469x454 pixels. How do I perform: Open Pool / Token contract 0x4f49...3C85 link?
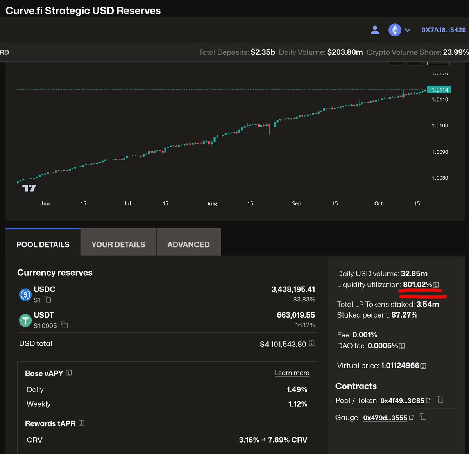point(402,401)
